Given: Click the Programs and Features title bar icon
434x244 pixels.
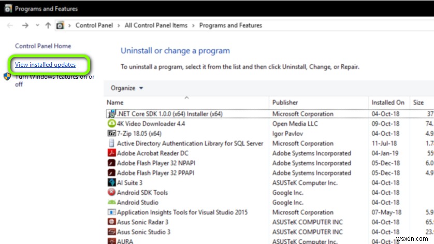Looking at the screenshot, I should pyautogui.click(x=8, y=9).
